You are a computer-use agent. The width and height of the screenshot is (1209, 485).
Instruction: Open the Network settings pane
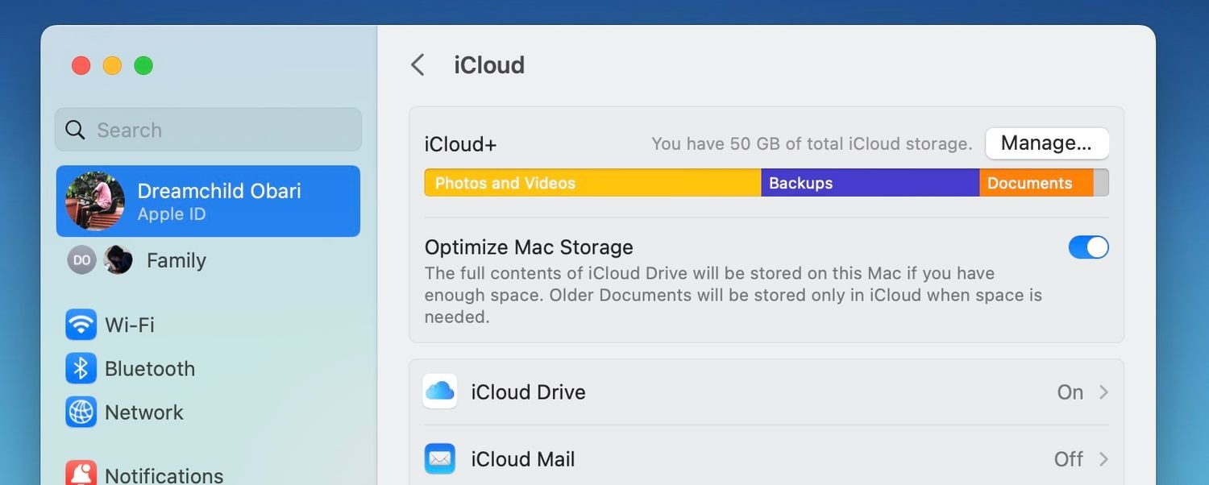[208, 412]
